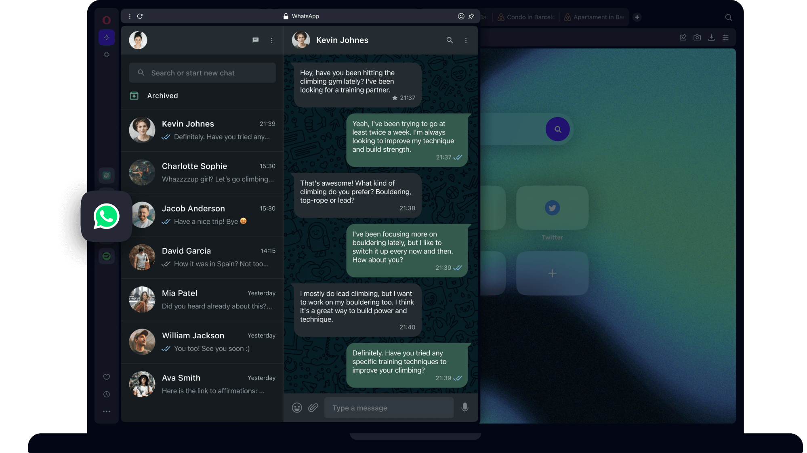The width and height of the screenshot is (807, 453).
Task: Record a voice message with the microphone
Action: click(x=464, y=407)
